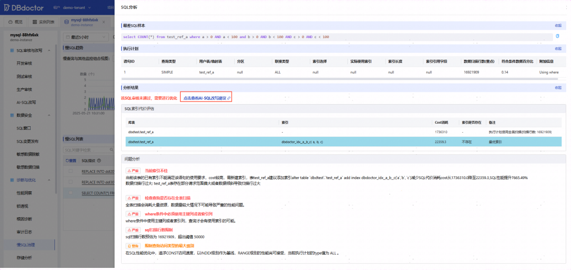Open 根因诊断 in the sidebar
This screenshot has width=571, height=270.
point(24,219)
